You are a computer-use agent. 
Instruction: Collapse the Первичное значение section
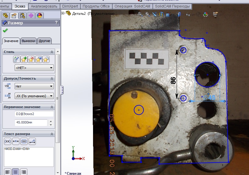52,107
